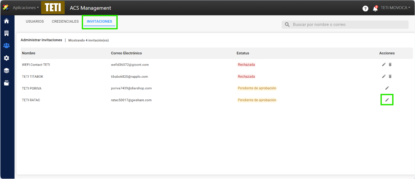The image size is (415, 179).
Task: Click Rechazada status of WEFI Contact TETI
Action: coord(246,65)
